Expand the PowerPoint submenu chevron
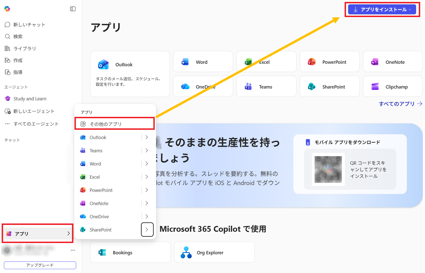This screenshot has height=273, width=425. [x=147, y=190]
